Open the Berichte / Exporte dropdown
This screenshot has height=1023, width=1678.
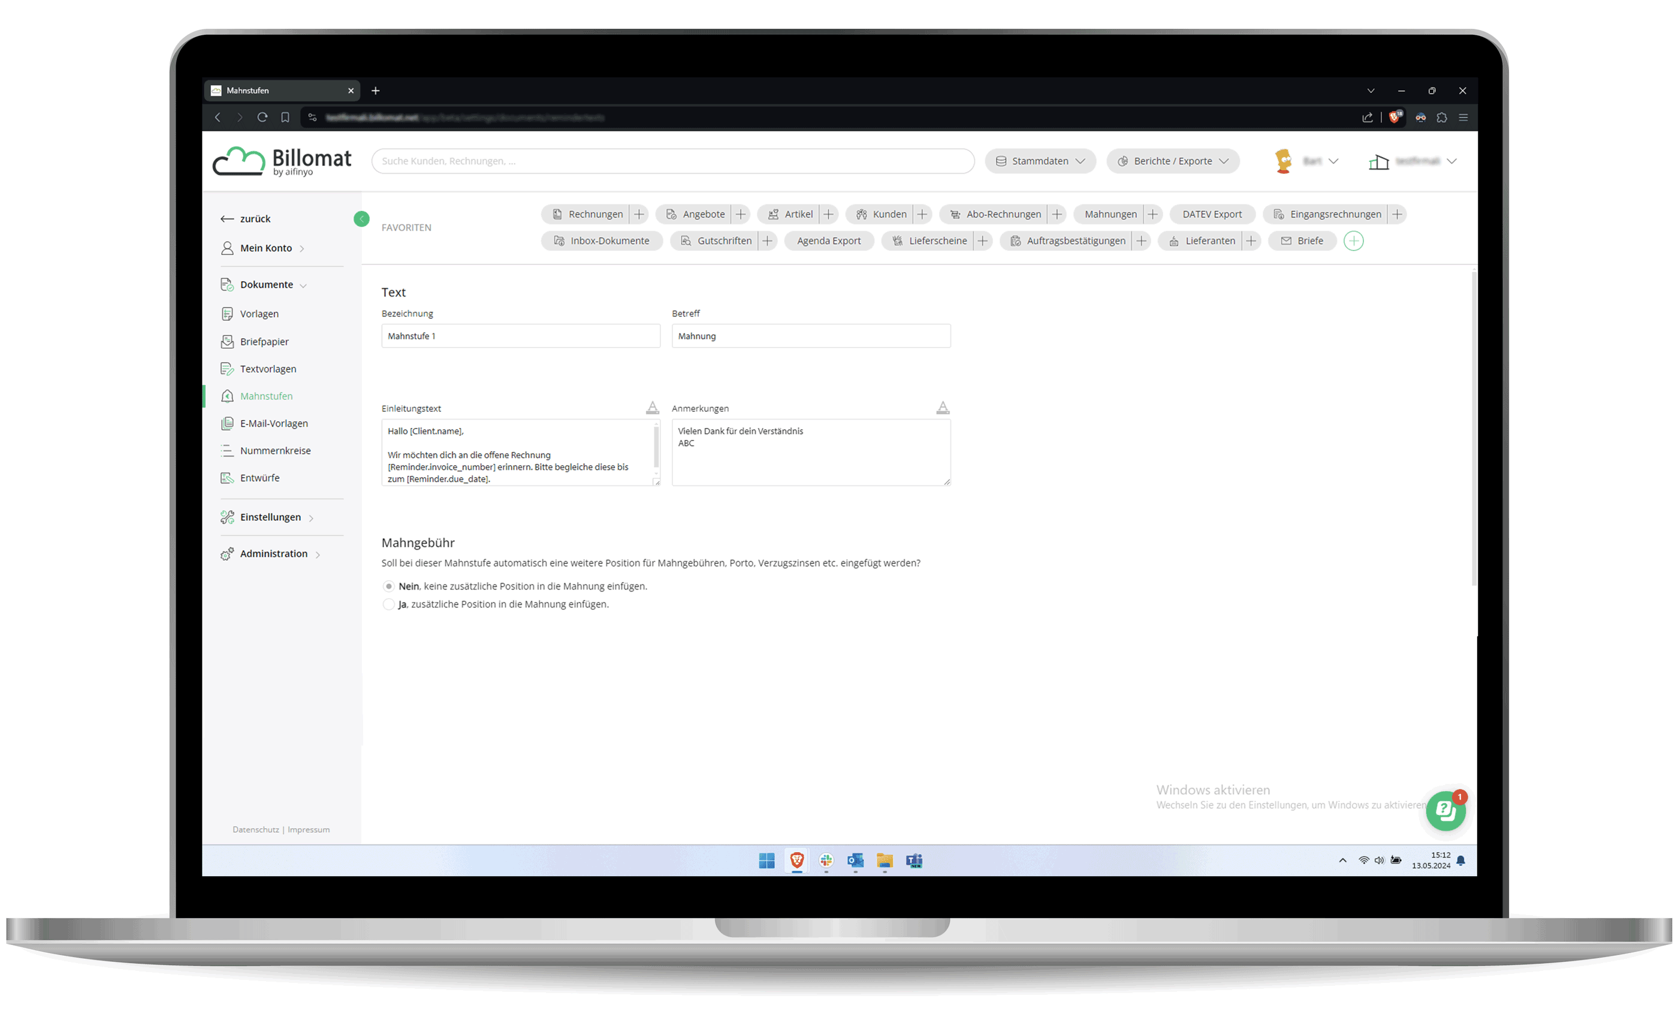[1172, 161]
